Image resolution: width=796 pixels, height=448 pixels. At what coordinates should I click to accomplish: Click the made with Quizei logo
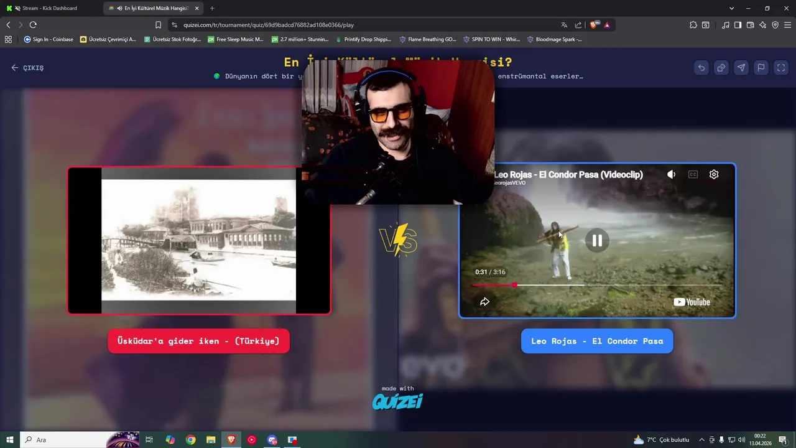point(398,398)
